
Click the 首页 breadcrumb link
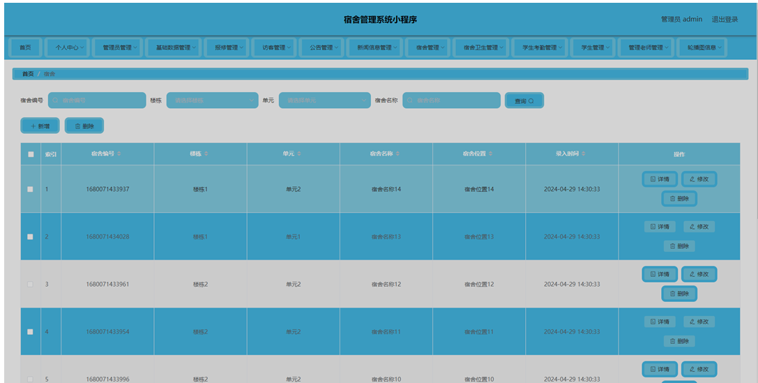pos(27,73)
